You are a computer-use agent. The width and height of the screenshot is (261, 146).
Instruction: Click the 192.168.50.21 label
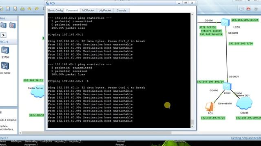coord(33,80)
